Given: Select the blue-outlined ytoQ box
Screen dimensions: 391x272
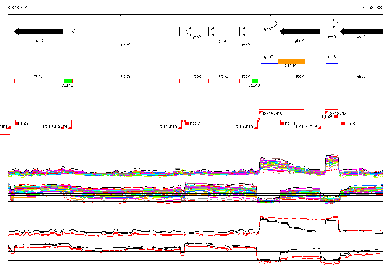Looking at the screenshot, I should coord(269,61).
